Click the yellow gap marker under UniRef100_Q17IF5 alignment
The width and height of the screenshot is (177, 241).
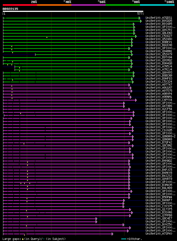tap(27, 211)
